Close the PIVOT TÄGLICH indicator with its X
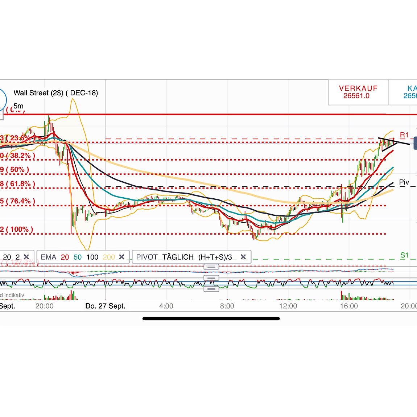 pos(243,257)
